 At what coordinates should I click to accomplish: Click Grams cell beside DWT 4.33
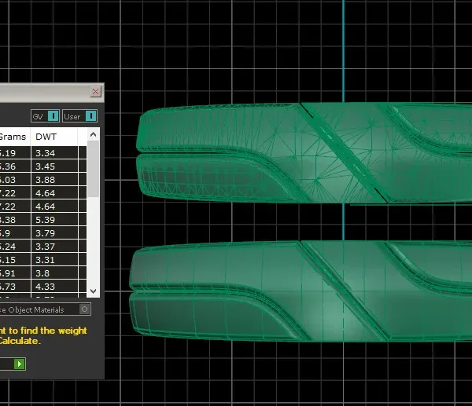[15, 287]
